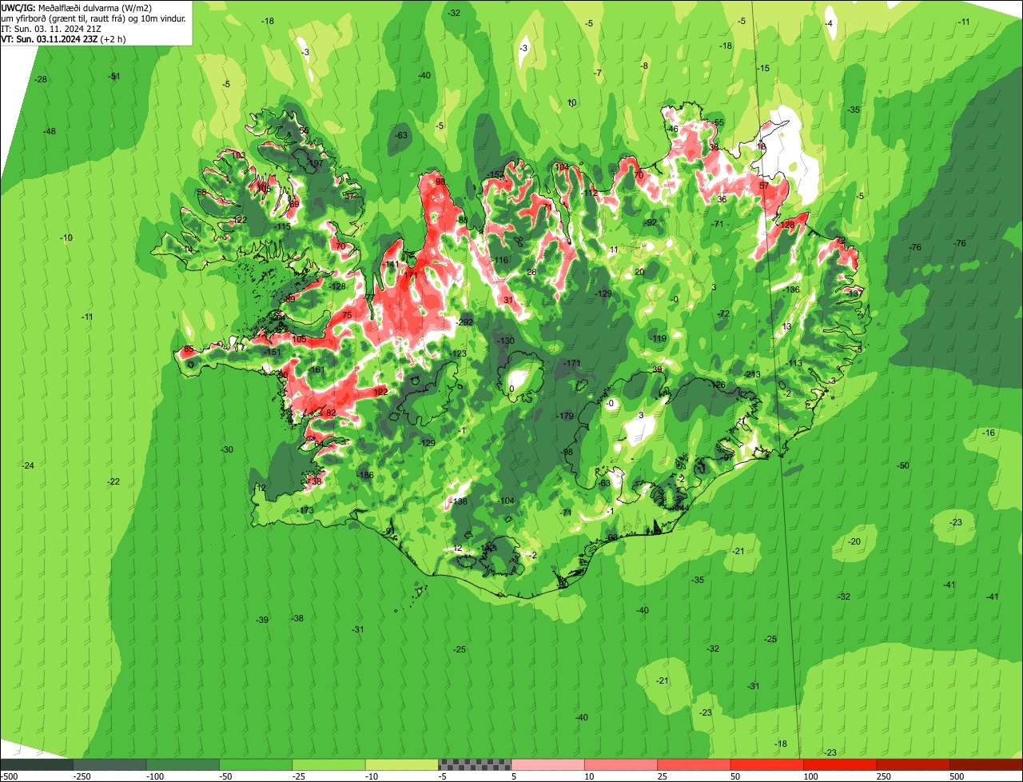
Task: Select legend swatch between -250 and -100
Action: (109, 764)
